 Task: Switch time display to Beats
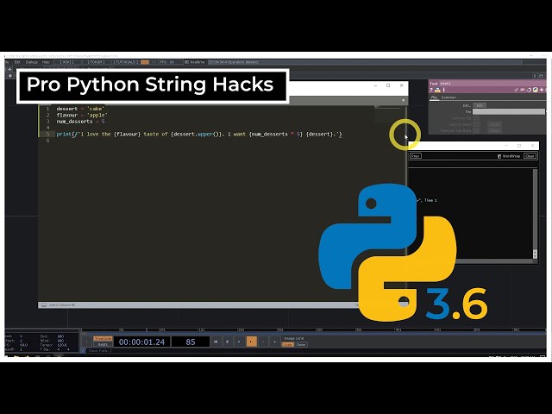[103, 344]
